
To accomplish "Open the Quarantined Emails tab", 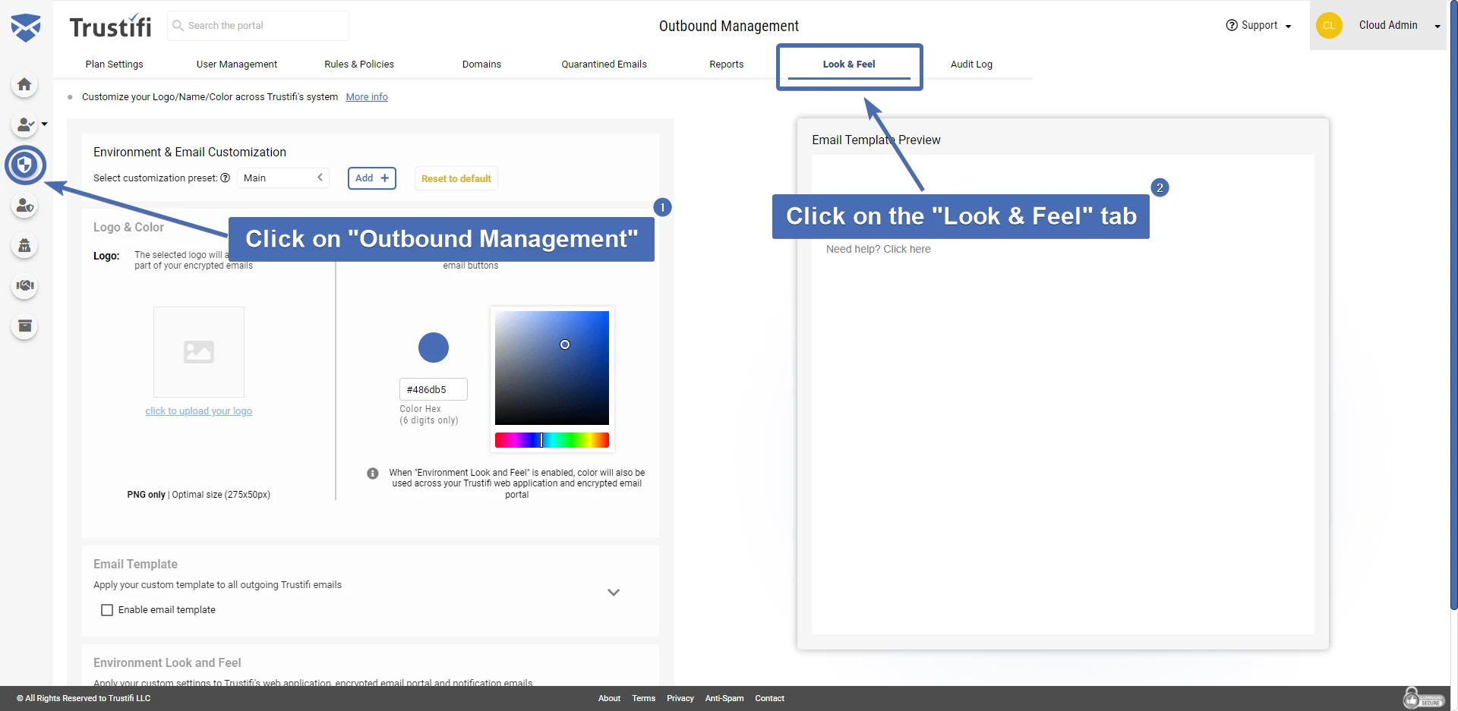I will pos(603,64).
